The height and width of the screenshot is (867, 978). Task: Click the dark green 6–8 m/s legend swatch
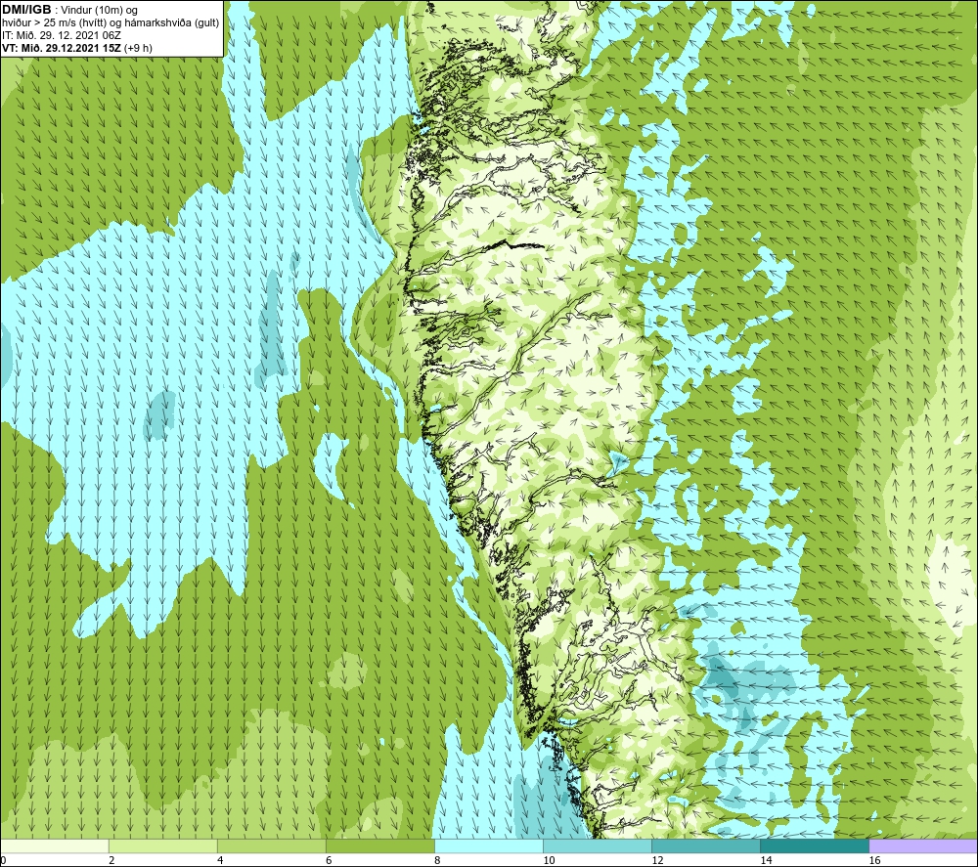(x=380, y=845)
